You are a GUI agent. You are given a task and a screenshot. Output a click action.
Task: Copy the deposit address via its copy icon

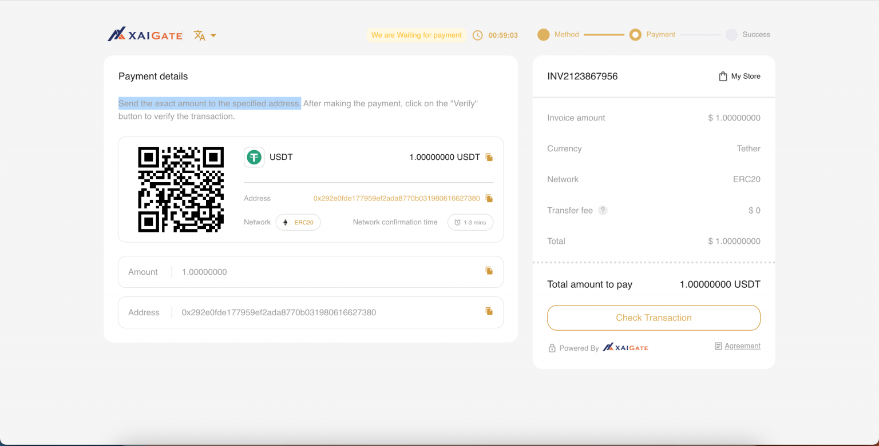coord(489,198)
